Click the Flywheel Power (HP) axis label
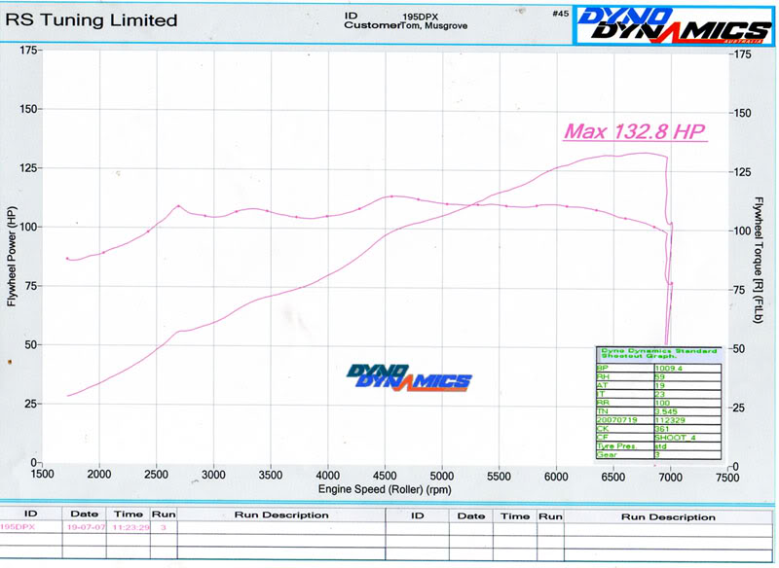The width and height of the screenshot is (779, 568). tap(13, 257)
